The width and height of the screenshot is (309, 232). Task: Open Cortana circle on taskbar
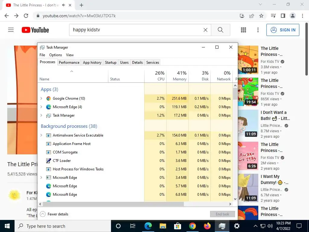[118, 226]
